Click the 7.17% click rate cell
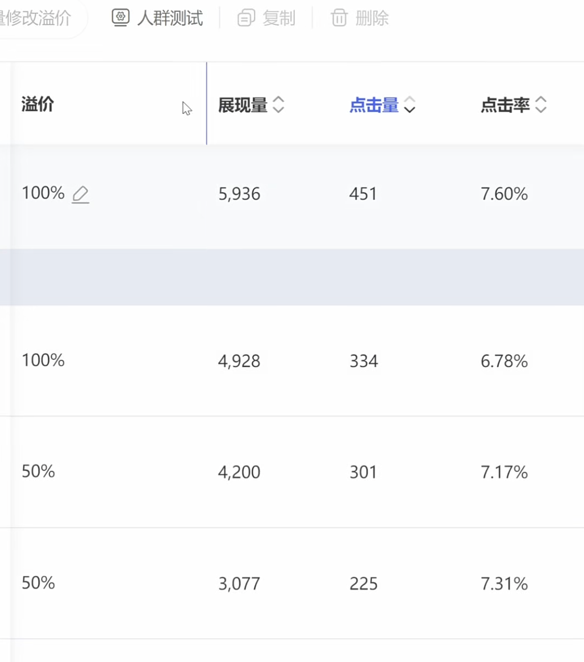Image resolution: width=584 pixels, height=662 pixels. click(x=504, y=472)
